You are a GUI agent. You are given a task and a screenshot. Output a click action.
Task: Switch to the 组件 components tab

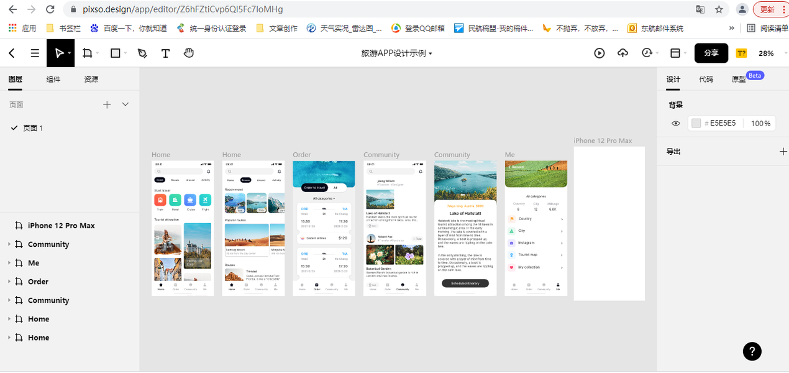53,79
